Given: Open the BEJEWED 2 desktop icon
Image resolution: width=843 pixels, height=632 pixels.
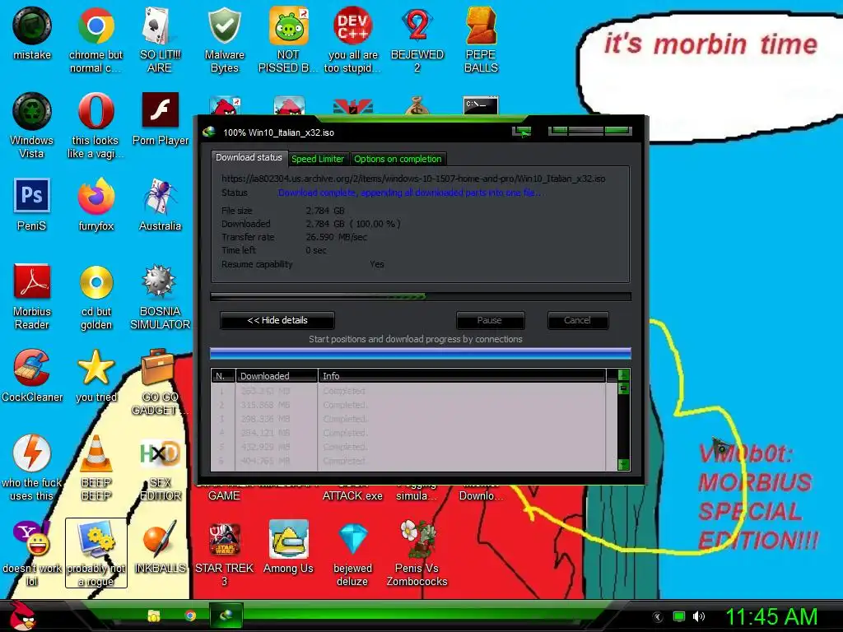Looking at the screenshot, I should pyautogui.click(x=417, y=40).
